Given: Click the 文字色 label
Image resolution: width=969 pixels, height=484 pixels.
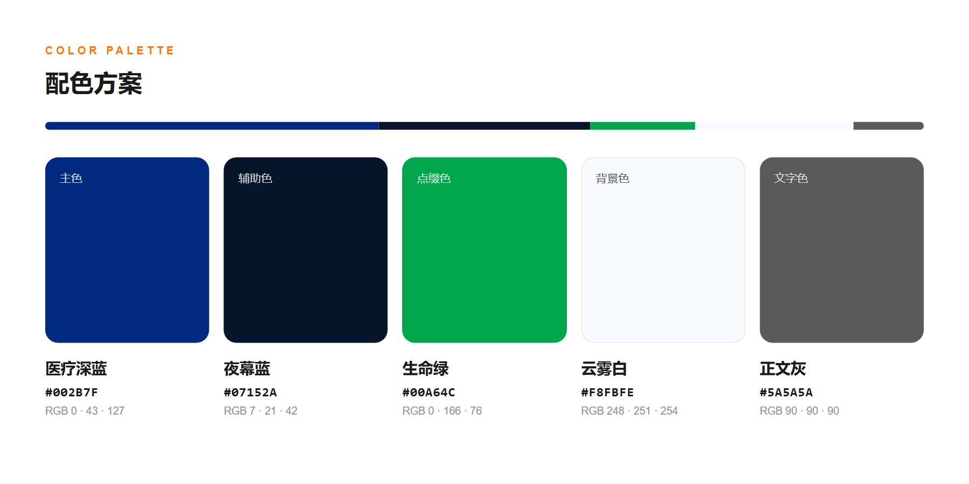Looking at the screenshot, I should (x=791, y=178).
